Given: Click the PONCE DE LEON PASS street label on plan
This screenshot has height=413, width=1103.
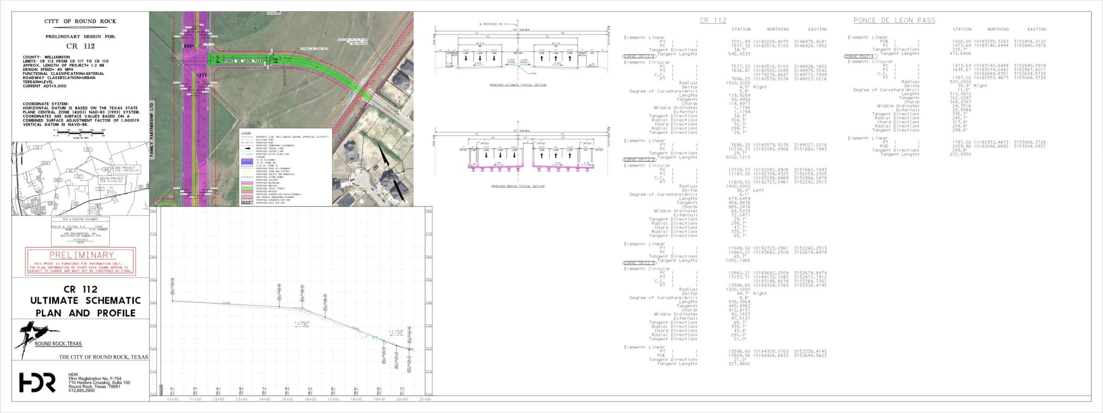Looking at the screenshot, I should click(x=243, y=62).
